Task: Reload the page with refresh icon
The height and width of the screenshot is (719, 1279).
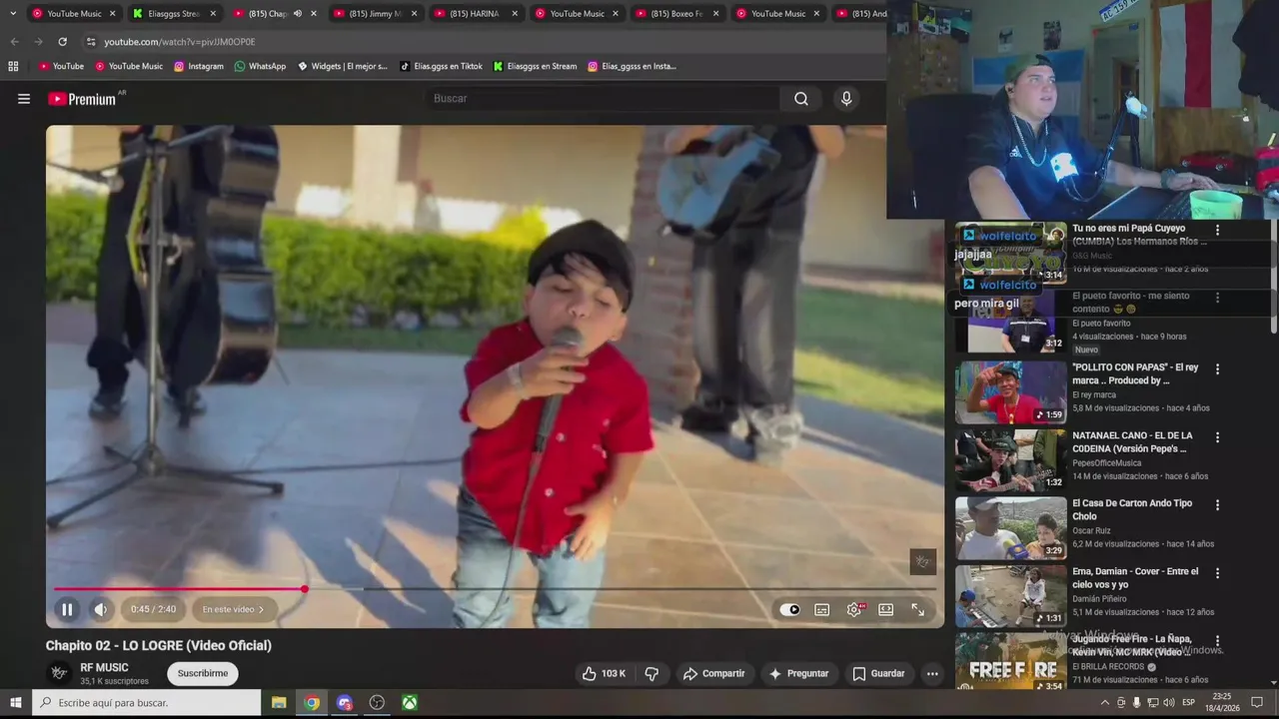Action: click(62, 42)
